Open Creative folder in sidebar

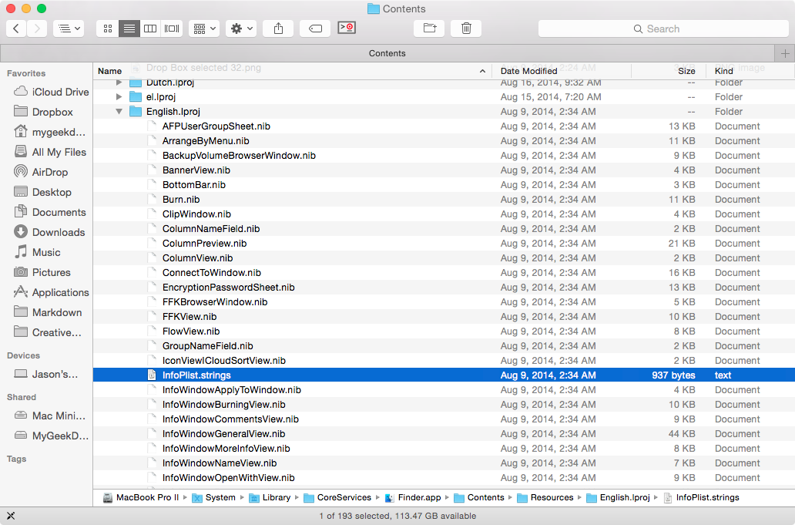click(48, 332)
